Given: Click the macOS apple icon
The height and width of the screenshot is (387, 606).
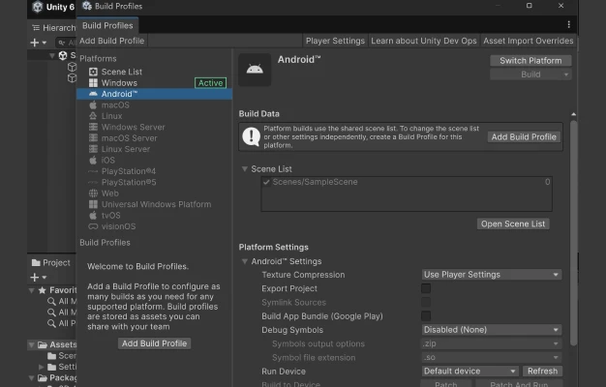Looking at the screenshot, I should pyautogui.click(x=93, y=105).
